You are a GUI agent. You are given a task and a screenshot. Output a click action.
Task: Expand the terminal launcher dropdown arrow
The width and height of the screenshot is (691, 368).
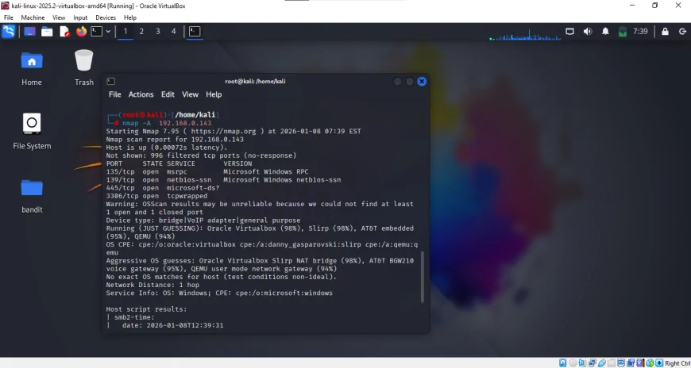[108, 32]
